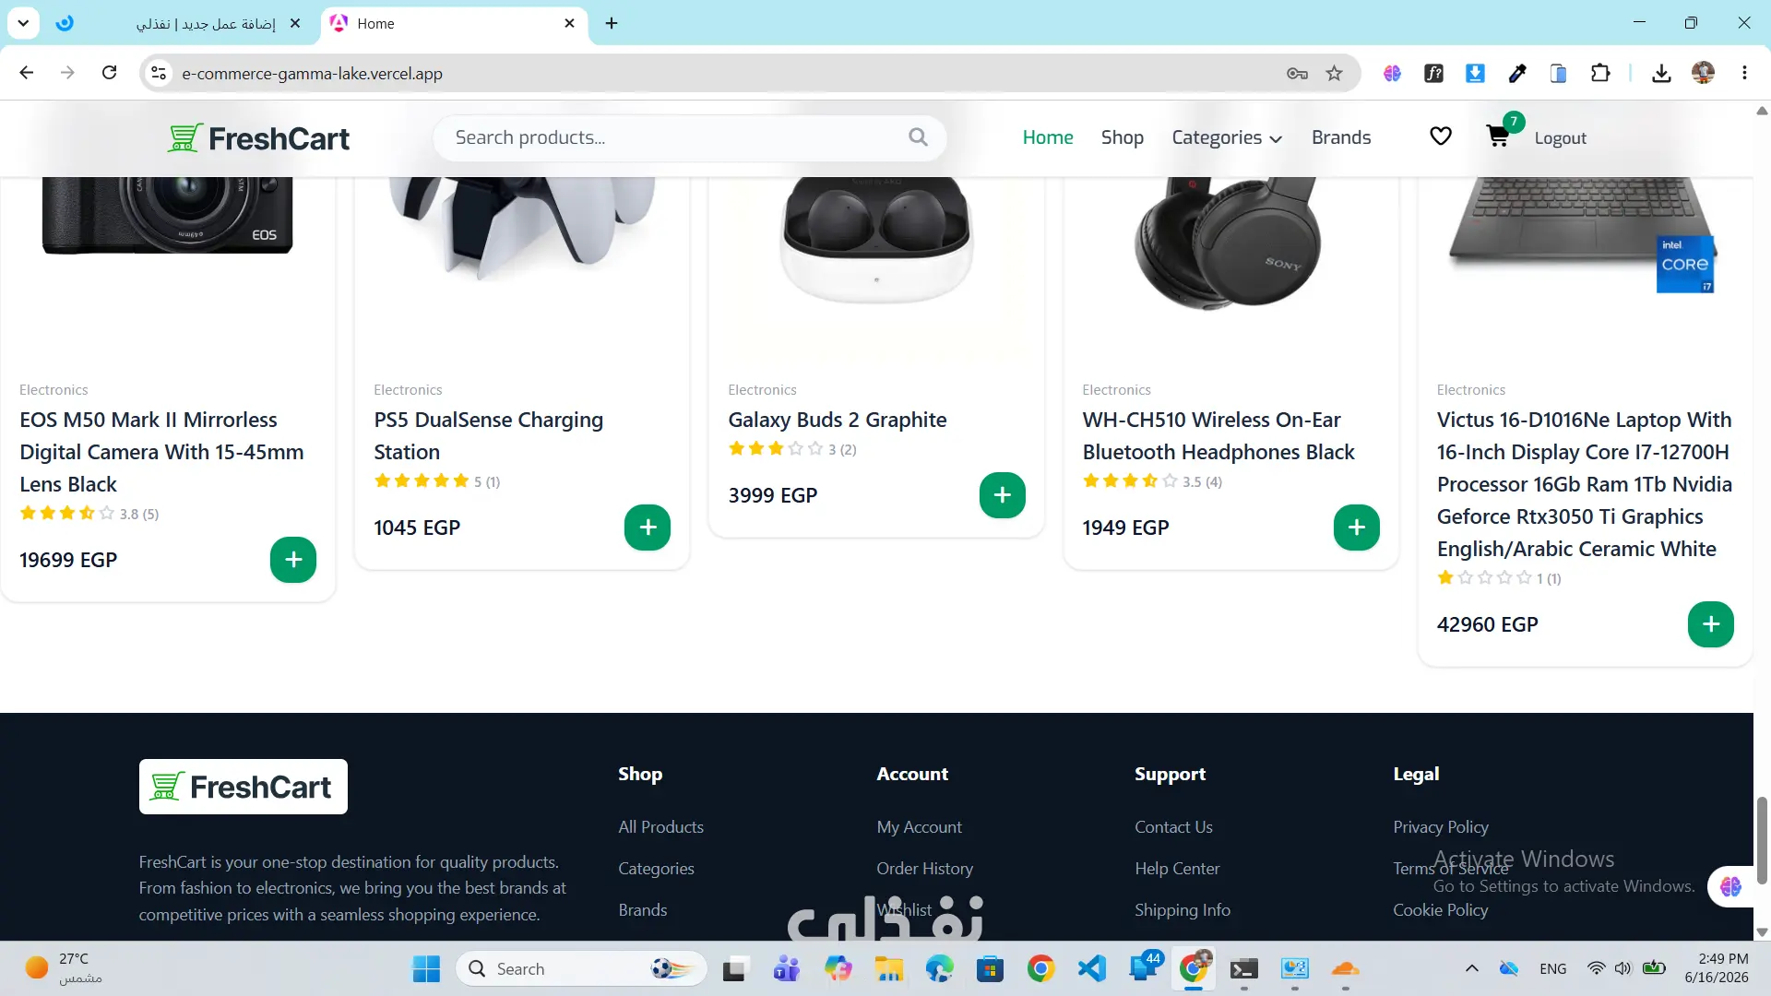
Task: Open the floating brain assistant widget
Action: point(1730,886)
